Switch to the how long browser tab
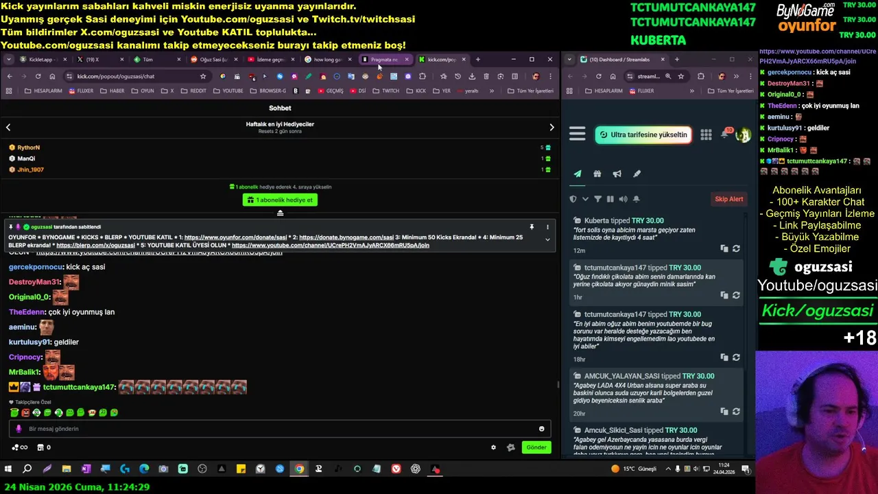The width and height of the screenshot is (878, 494). 327,60
